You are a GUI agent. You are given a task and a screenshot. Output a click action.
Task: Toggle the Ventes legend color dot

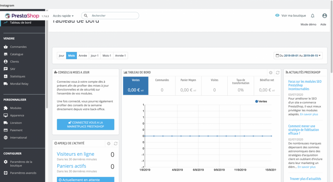256,101
